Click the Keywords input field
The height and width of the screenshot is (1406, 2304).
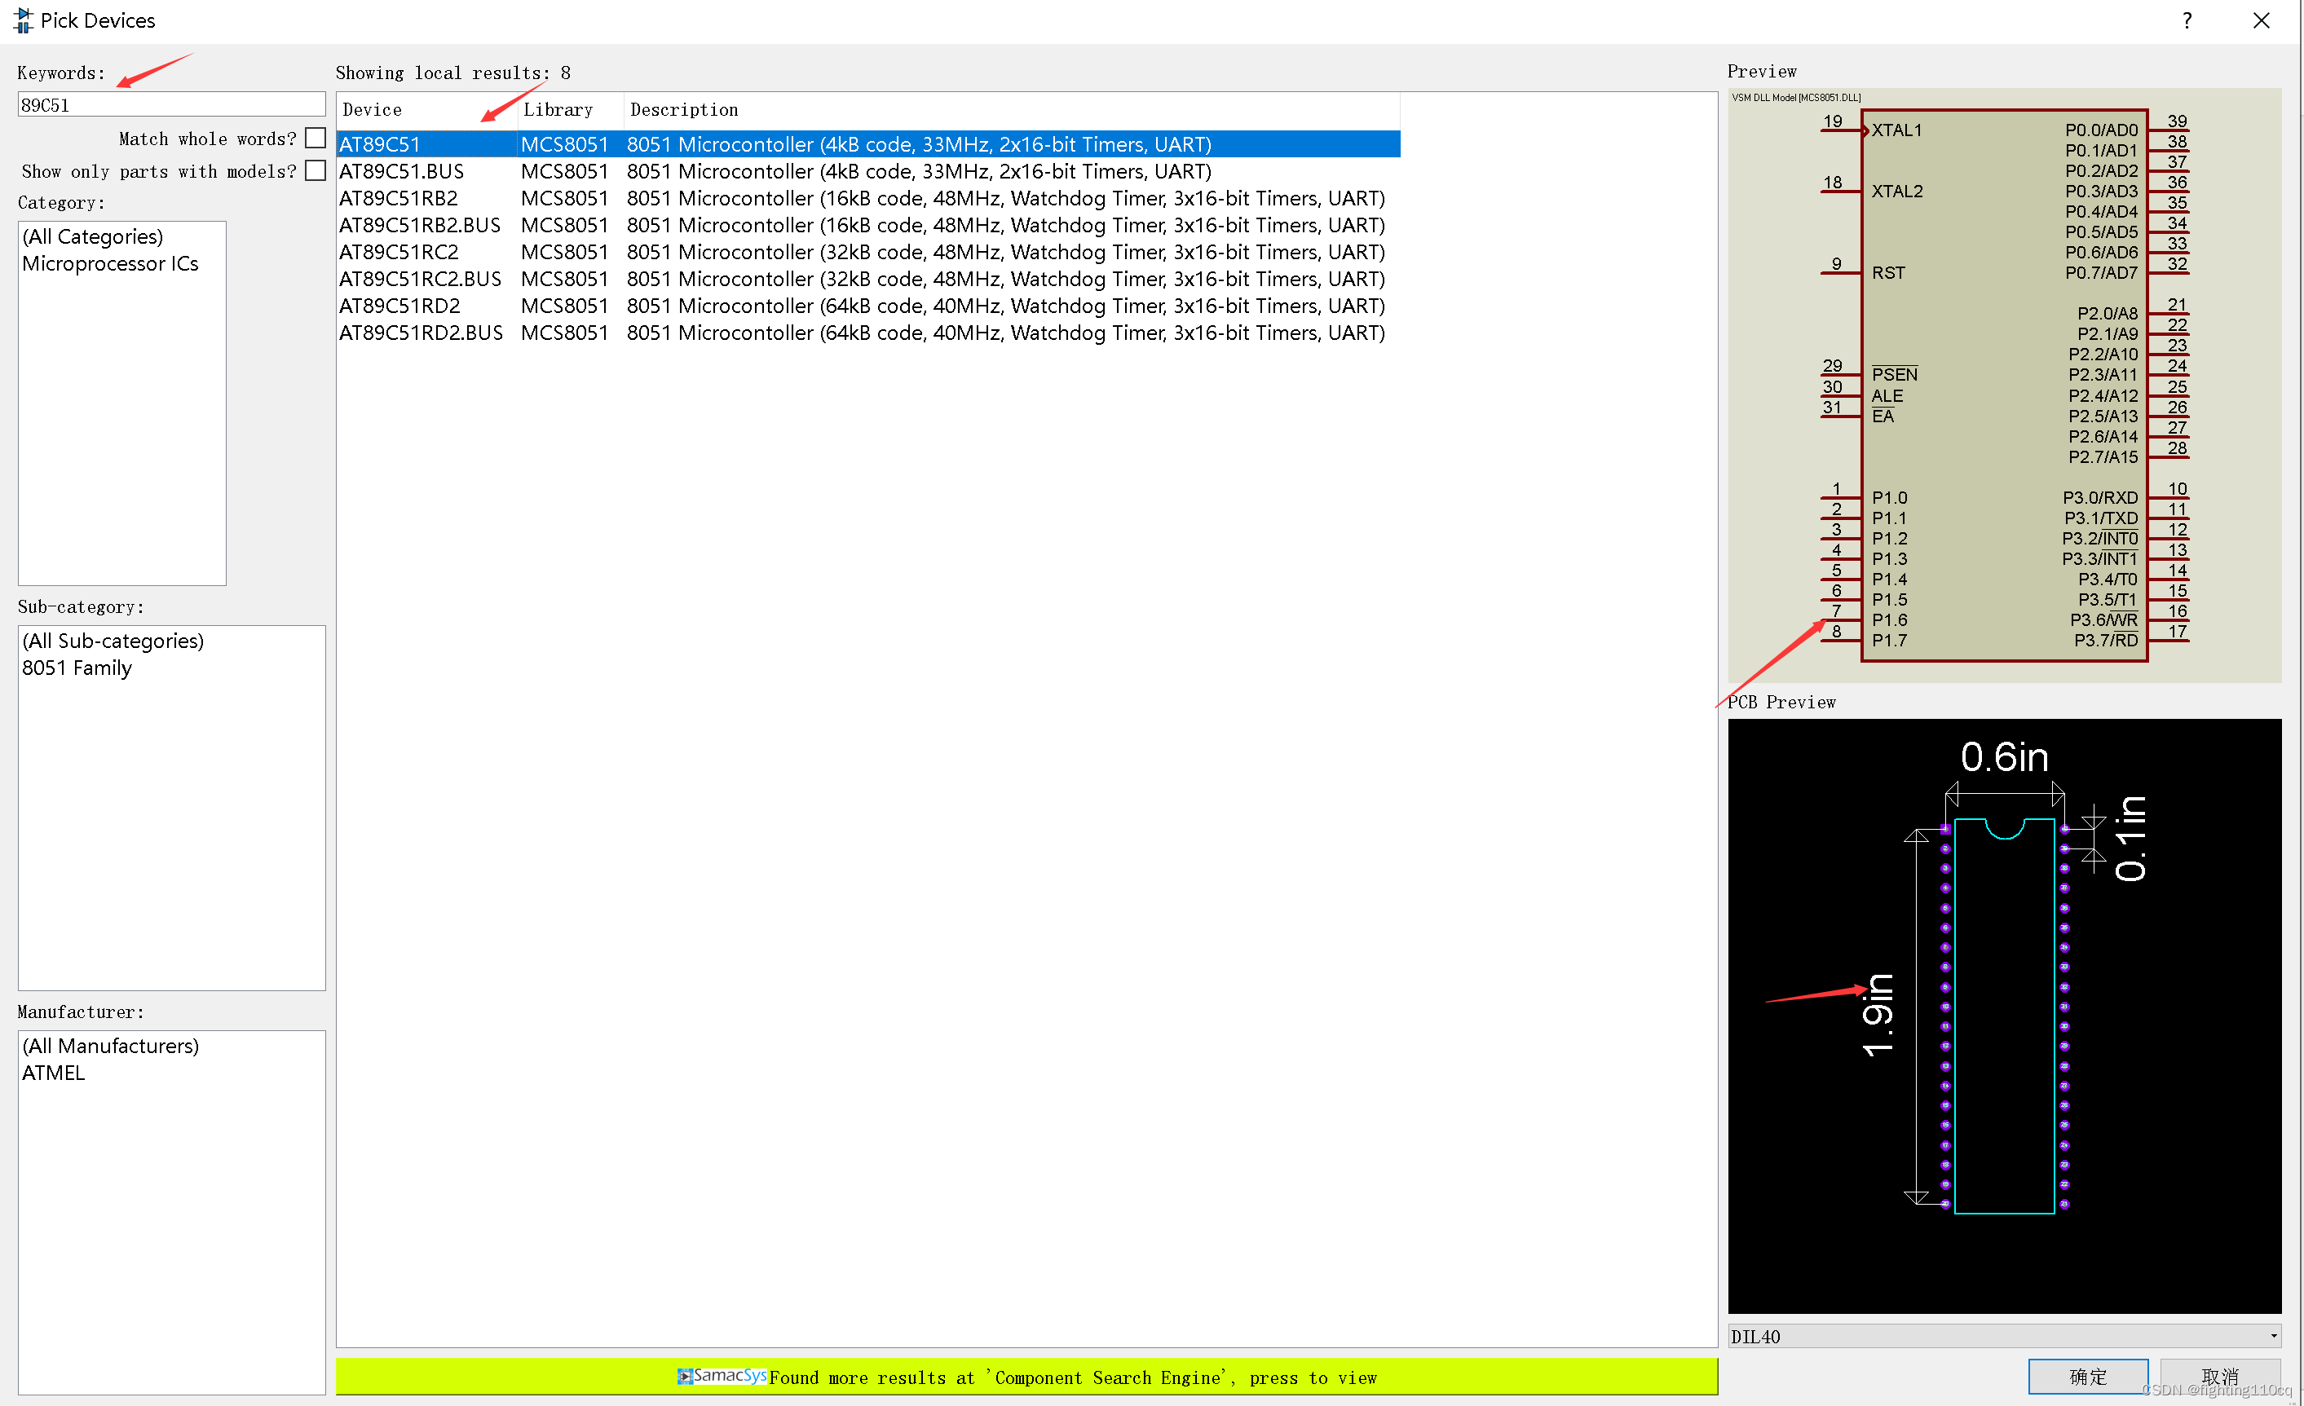click(x=171, y=104)
